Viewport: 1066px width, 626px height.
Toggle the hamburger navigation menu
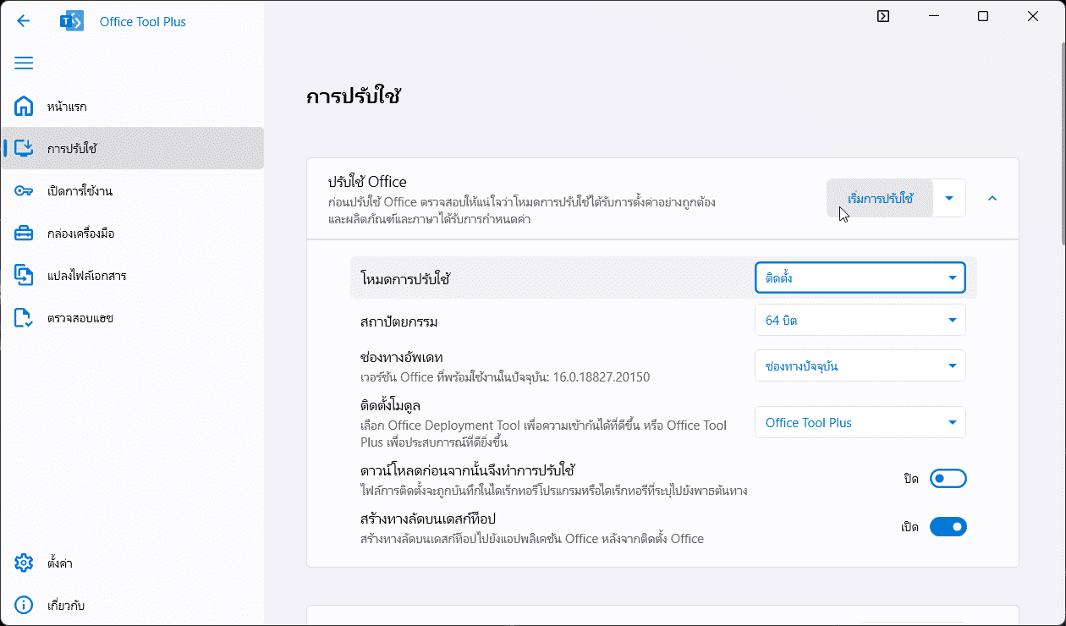tap(24, 63)
